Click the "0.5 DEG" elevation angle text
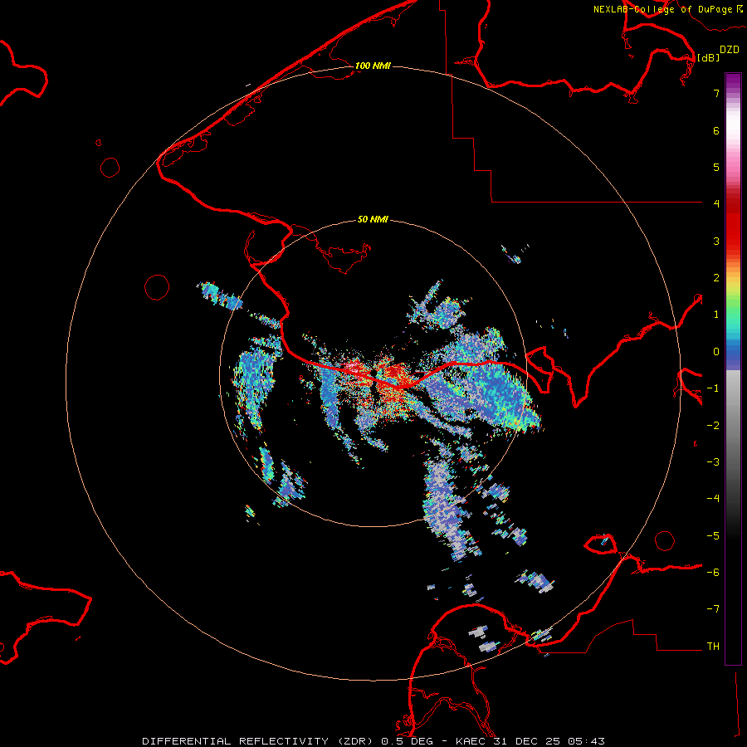The width and height of the screenshot is (747, 747). pyautogui.click(x=407, y=741)
